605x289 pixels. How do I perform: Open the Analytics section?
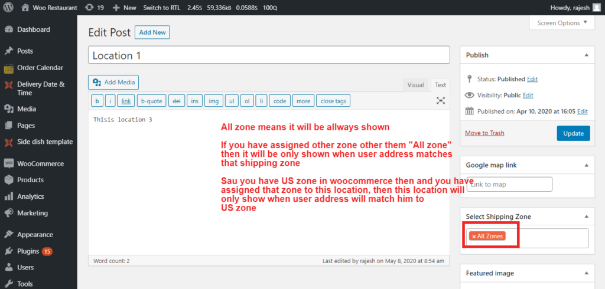tap(32, 196)
